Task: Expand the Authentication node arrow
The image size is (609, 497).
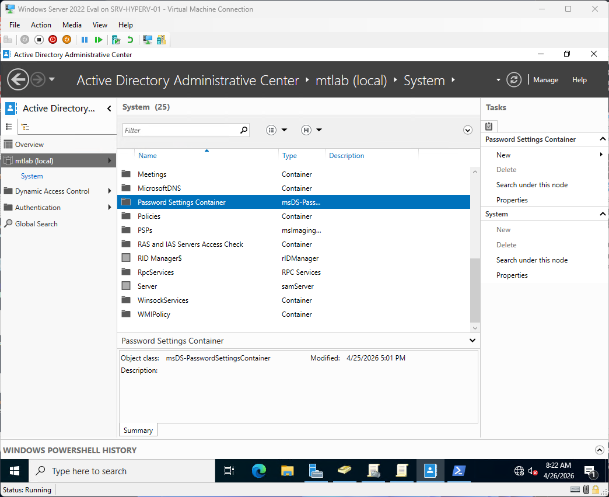Action: pyautogui.click(x=110, y=207)
